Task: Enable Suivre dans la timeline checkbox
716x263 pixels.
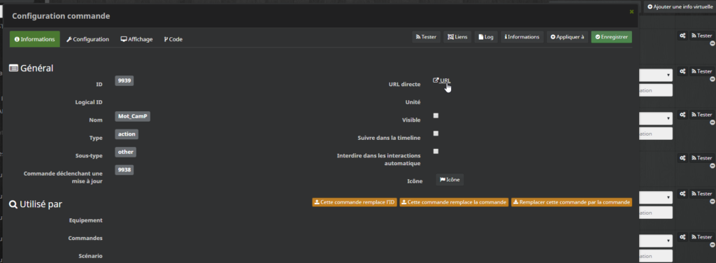Action: point(436,134)
